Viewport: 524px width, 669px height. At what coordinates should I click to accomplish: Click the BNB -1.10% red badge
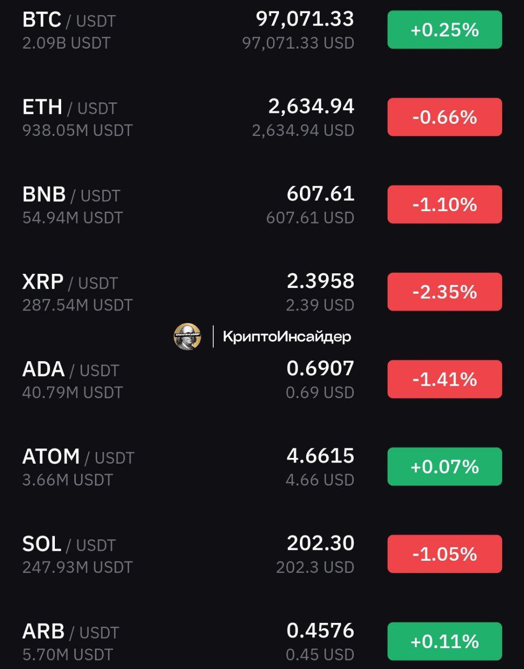pyautogui.click(x=445, y=204)
